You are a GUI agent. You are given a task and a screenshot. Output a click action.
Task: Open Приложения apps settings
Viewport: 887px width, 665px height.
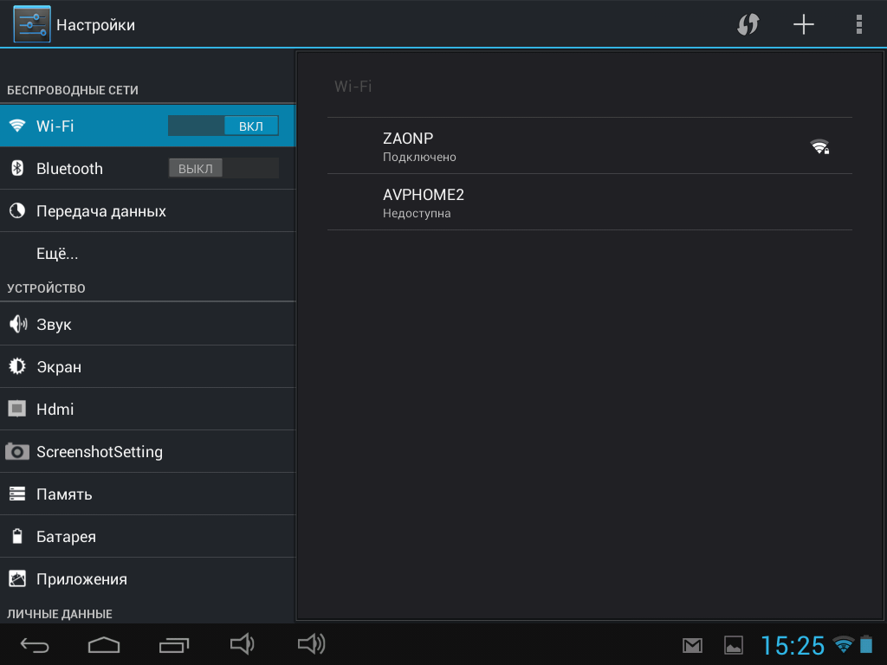tap(147, 578)
